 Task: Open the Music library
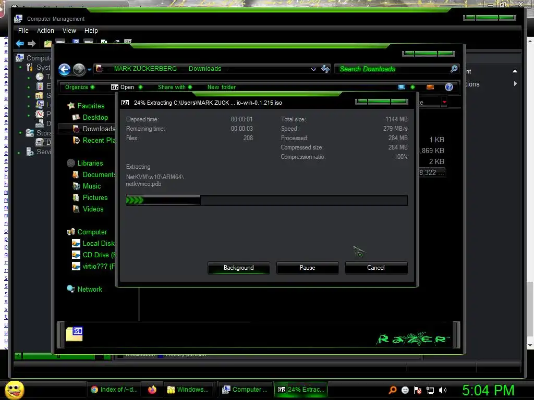[87, 186]
